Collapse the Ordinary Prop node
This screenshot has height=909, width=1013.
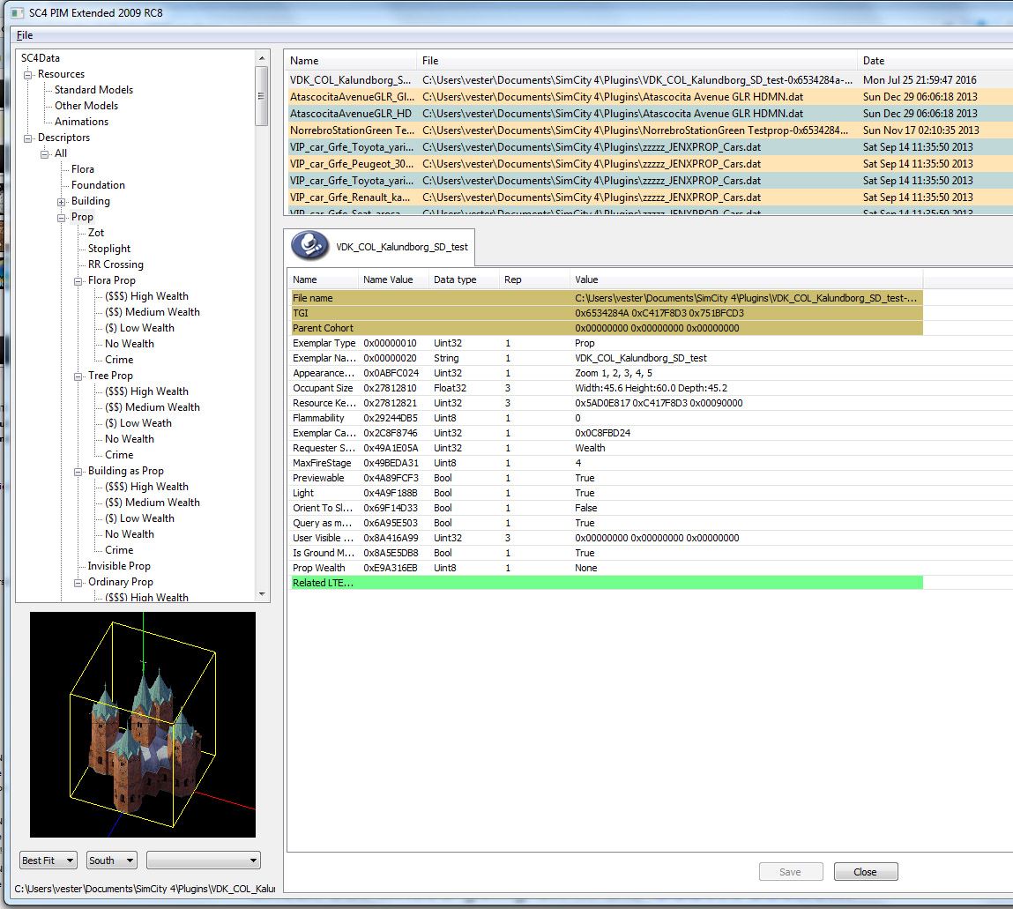tap(78, 583)
